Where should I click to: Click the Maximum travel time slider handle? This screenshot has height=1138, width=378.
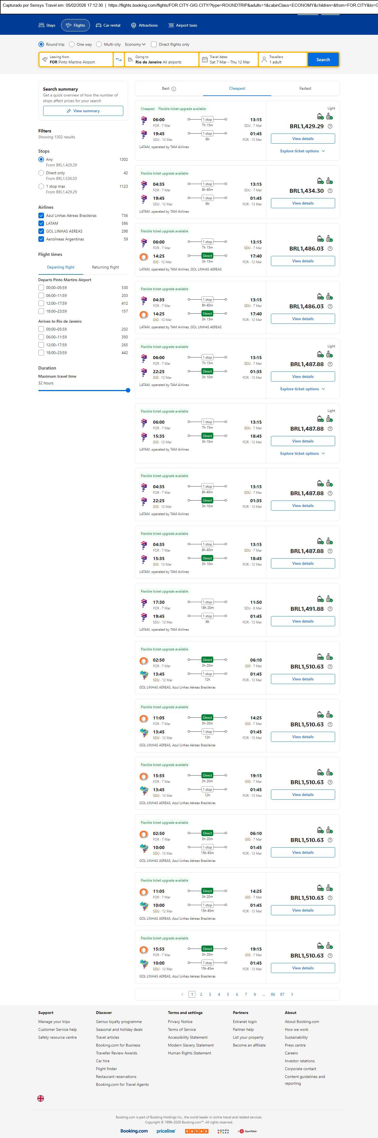tap(128, 390)
